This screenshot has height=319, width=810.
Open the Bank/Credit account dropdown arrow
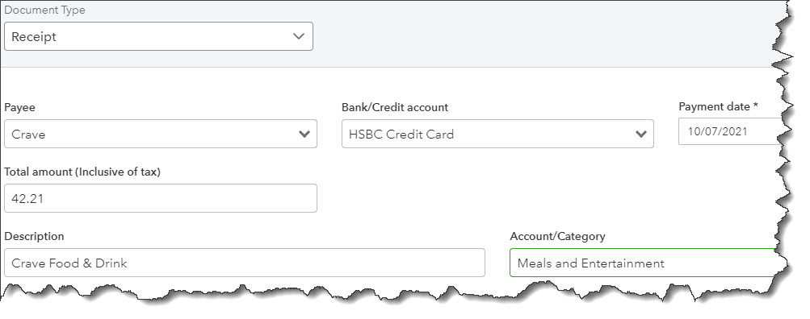coord(641,135)
